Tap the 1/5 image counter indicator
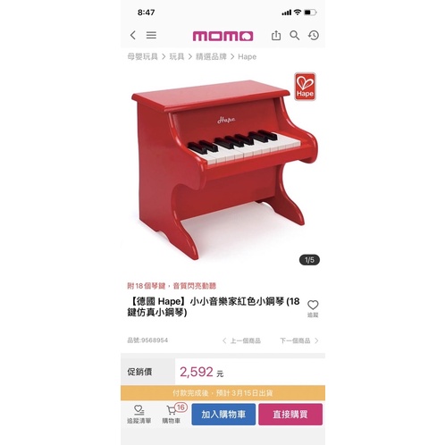This screenshot has width=445, height=445. coord(309,260)
